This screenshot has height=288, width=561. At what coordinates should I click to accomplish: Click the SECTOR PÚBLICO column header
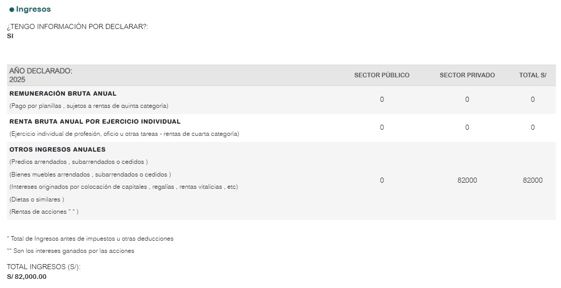[382, 75]
